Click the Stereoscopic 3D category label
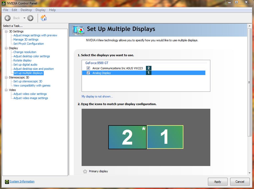254x189 pixels. coord(19,77)
